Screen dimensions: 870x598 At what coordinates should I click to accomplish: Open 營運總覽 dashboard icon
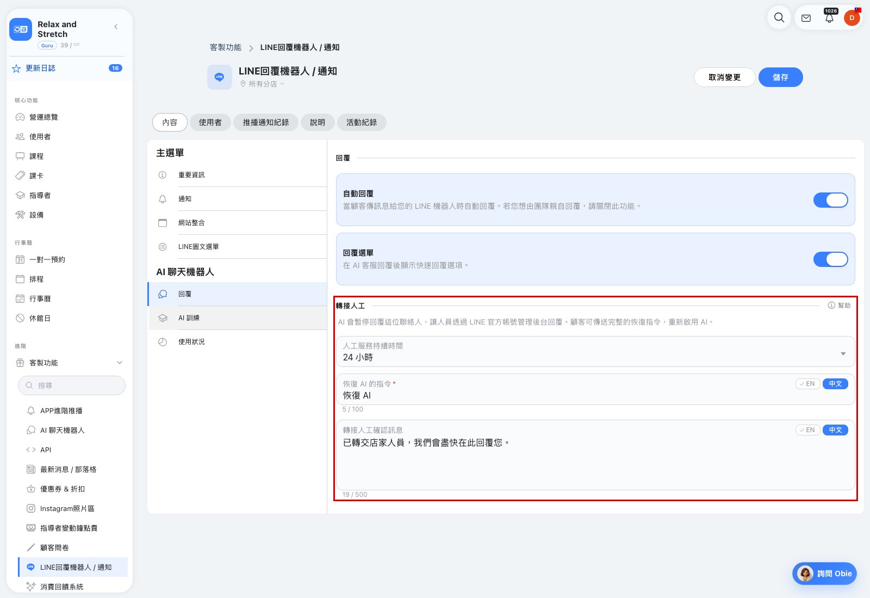point(20,117)
